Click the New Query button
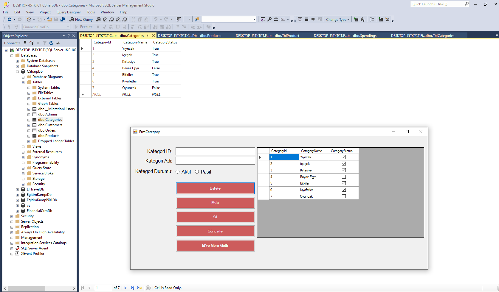499x292 pixels. (x=81, y=20)
